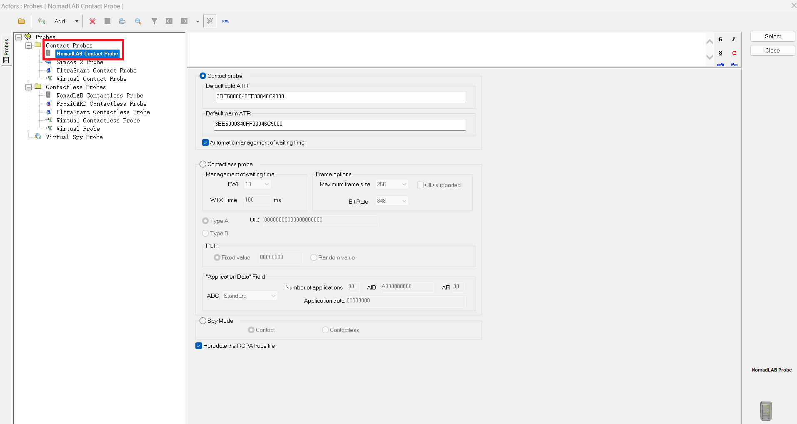Click the print icon in toolbar

[122, 21]
